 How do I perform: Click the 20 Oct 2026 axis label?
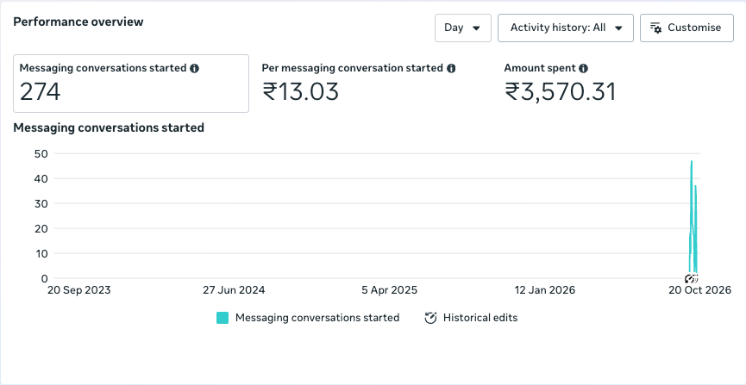[x=699, y=290]
